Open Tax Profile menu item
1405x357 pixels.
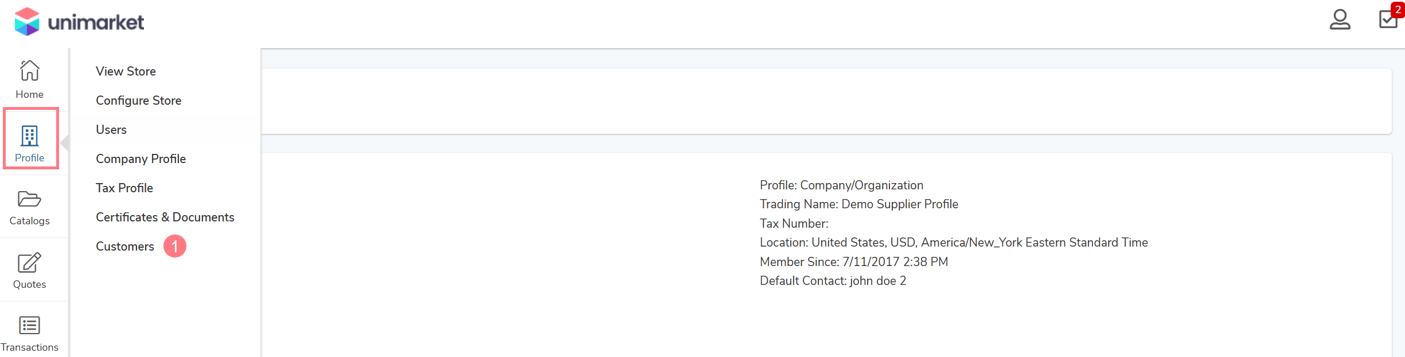[124, 188]
